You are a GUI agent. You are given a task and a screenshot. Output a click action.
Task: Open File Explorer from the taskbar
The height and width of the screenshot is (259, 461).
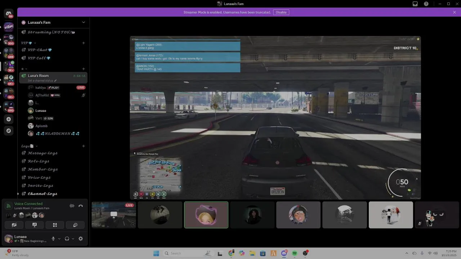point(252,253)
